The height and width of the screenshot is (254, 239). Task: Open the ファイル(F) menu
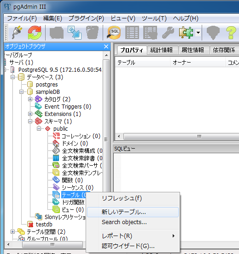tap(22, 18)
